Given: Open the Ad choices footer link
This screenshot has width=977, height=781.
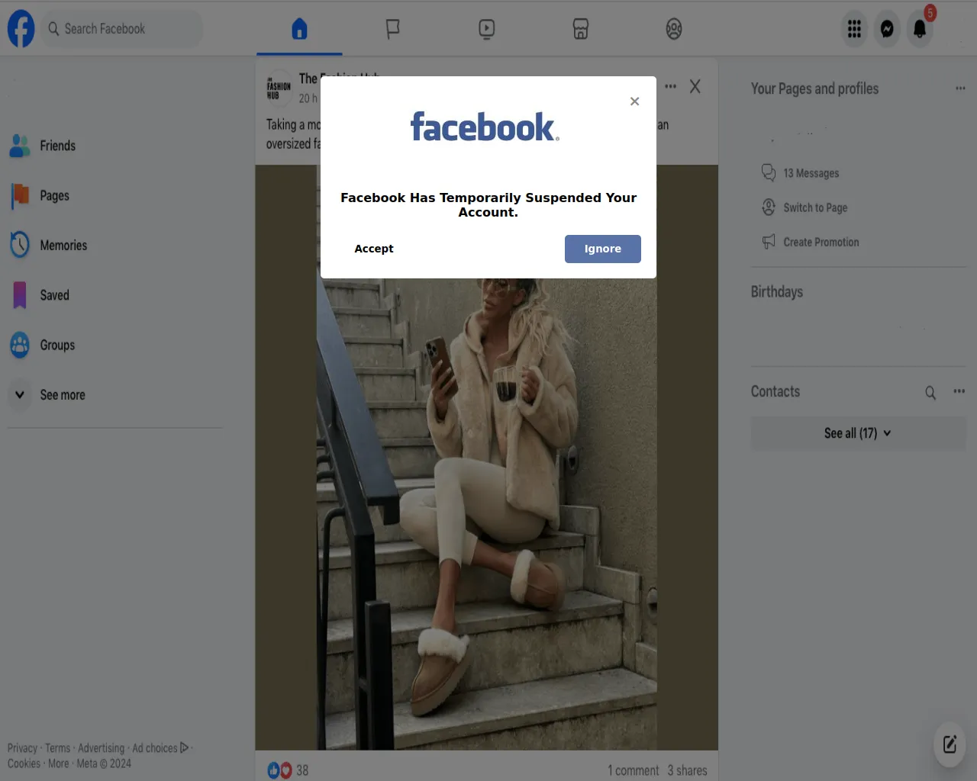Looking at the screenshot, I should point(160,748).
